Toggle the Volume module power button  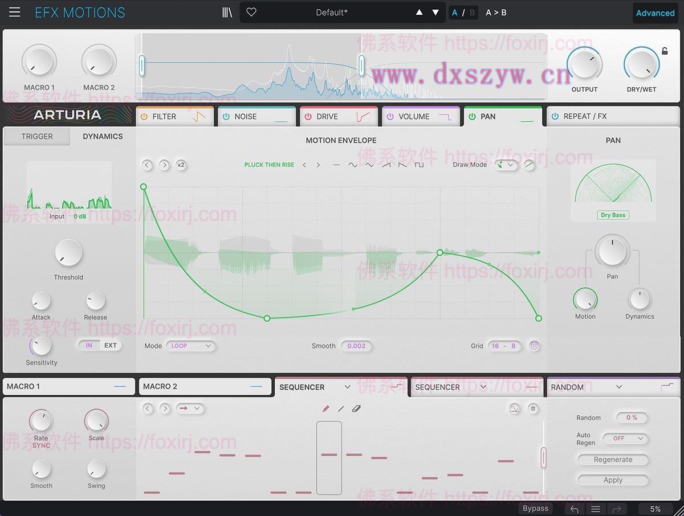tap(390, 116)
